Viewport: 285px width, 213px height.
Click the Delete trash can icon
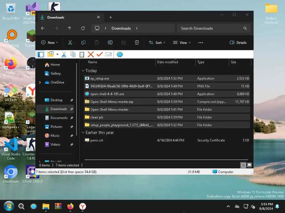(x=137, y=42)
